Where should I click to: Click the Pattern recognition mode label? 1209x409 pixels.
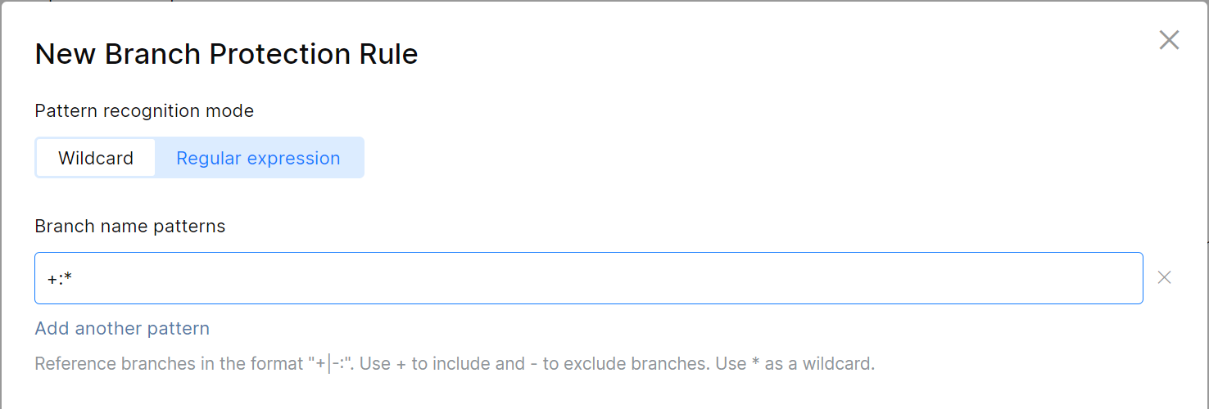point(144,110)
